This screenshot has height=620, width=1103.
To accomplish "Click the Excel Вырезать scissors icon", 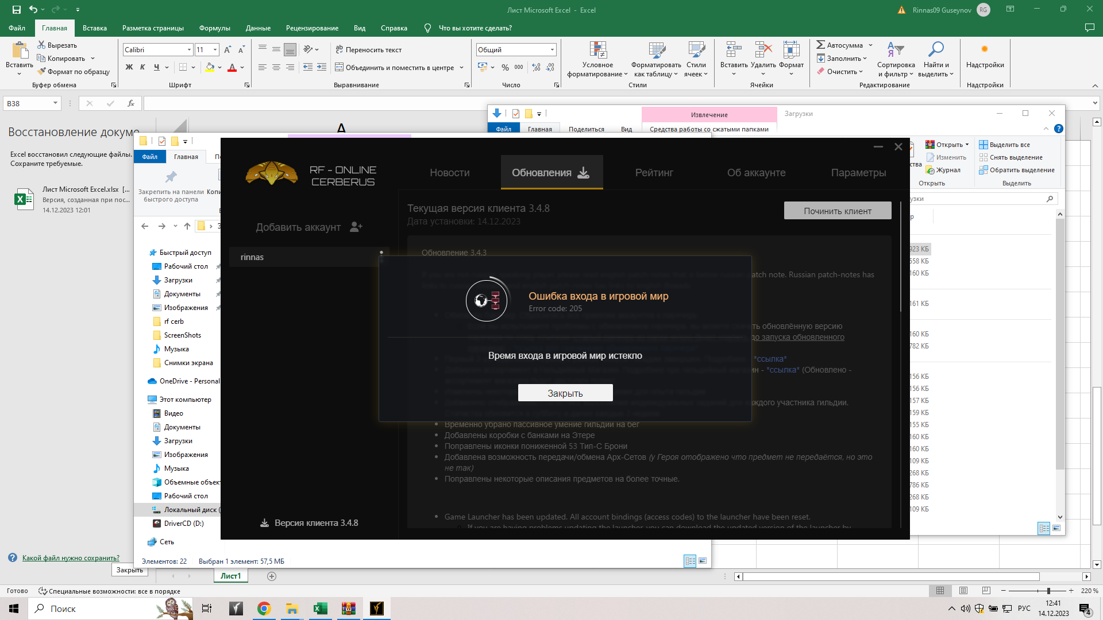I will [41, 45].
